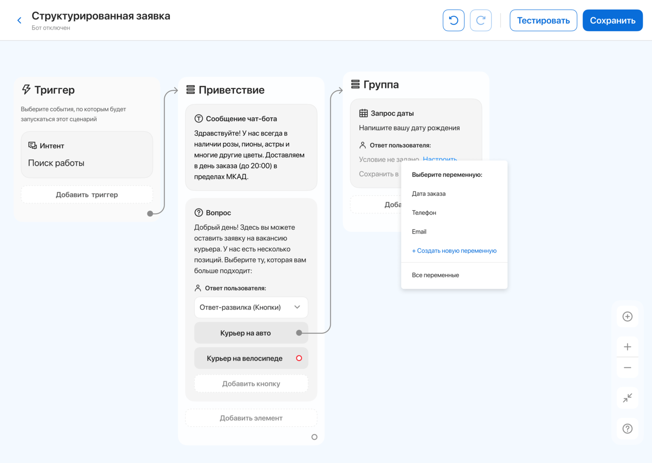The image size is (652, 463).
Task: Click the redo arrow icon
Action: coord(481,20)
